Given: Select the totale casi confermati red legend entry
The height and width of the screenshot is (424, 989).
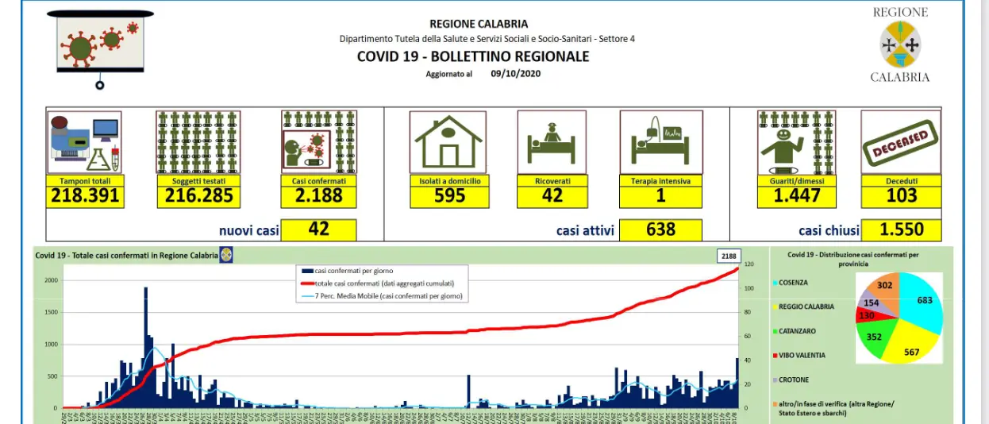Looking at the screenshot, I should 377,283.
